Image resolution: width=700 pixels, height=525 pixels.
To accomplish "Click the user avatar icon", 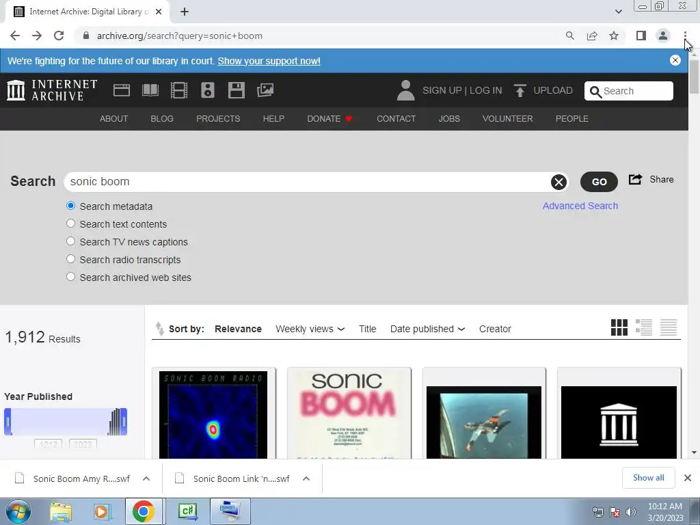I will click(405, 90).
